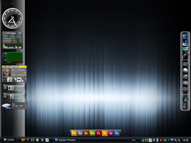The image size is (191, 143).
Task: Launch Fireworks from the Adobe dock
Action: [x=74, y=133]
